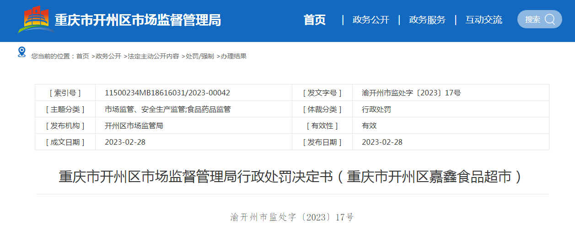Click the [ 有效性 ] label cell

pyautogui.click(x=322, y=125)
